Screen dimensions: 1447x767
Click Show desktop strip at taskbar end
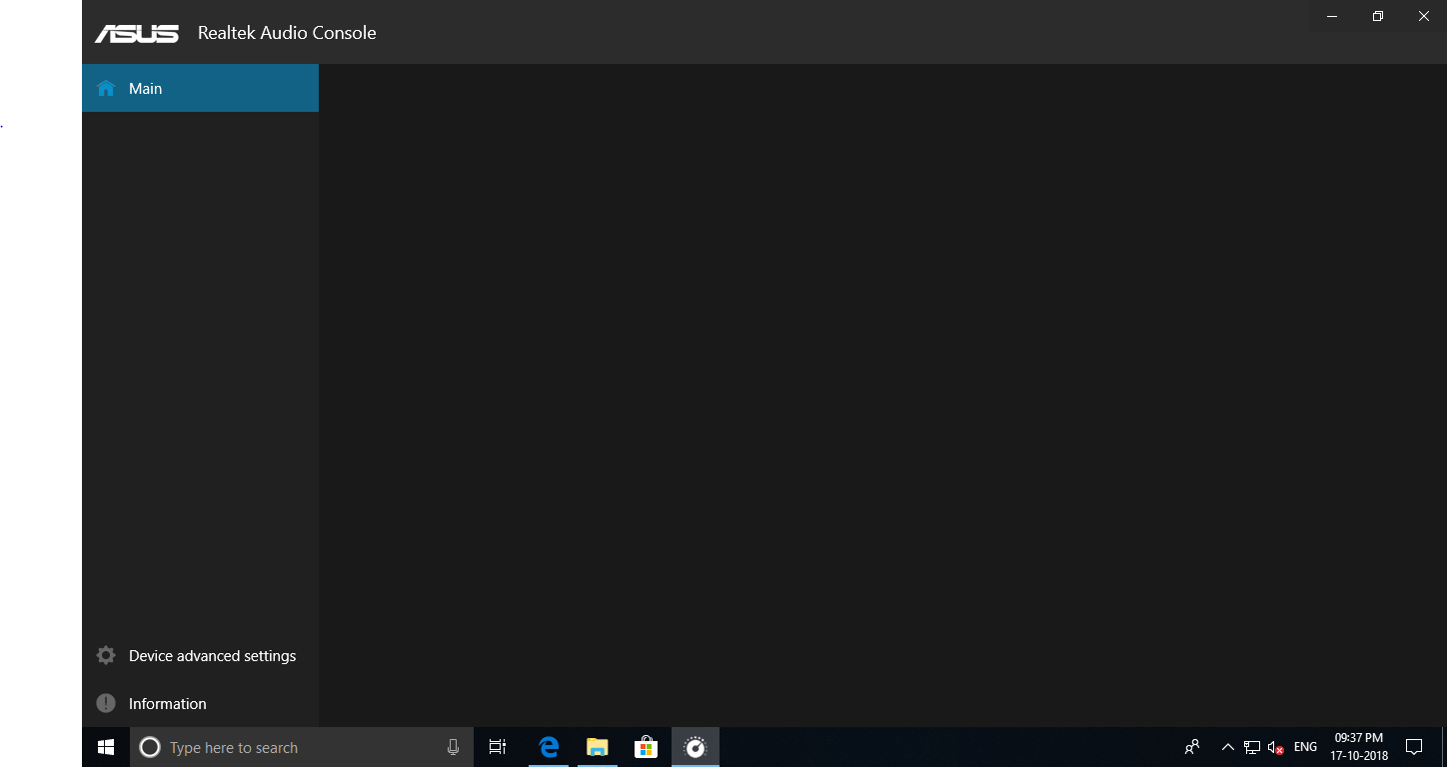click(1443, 747)
